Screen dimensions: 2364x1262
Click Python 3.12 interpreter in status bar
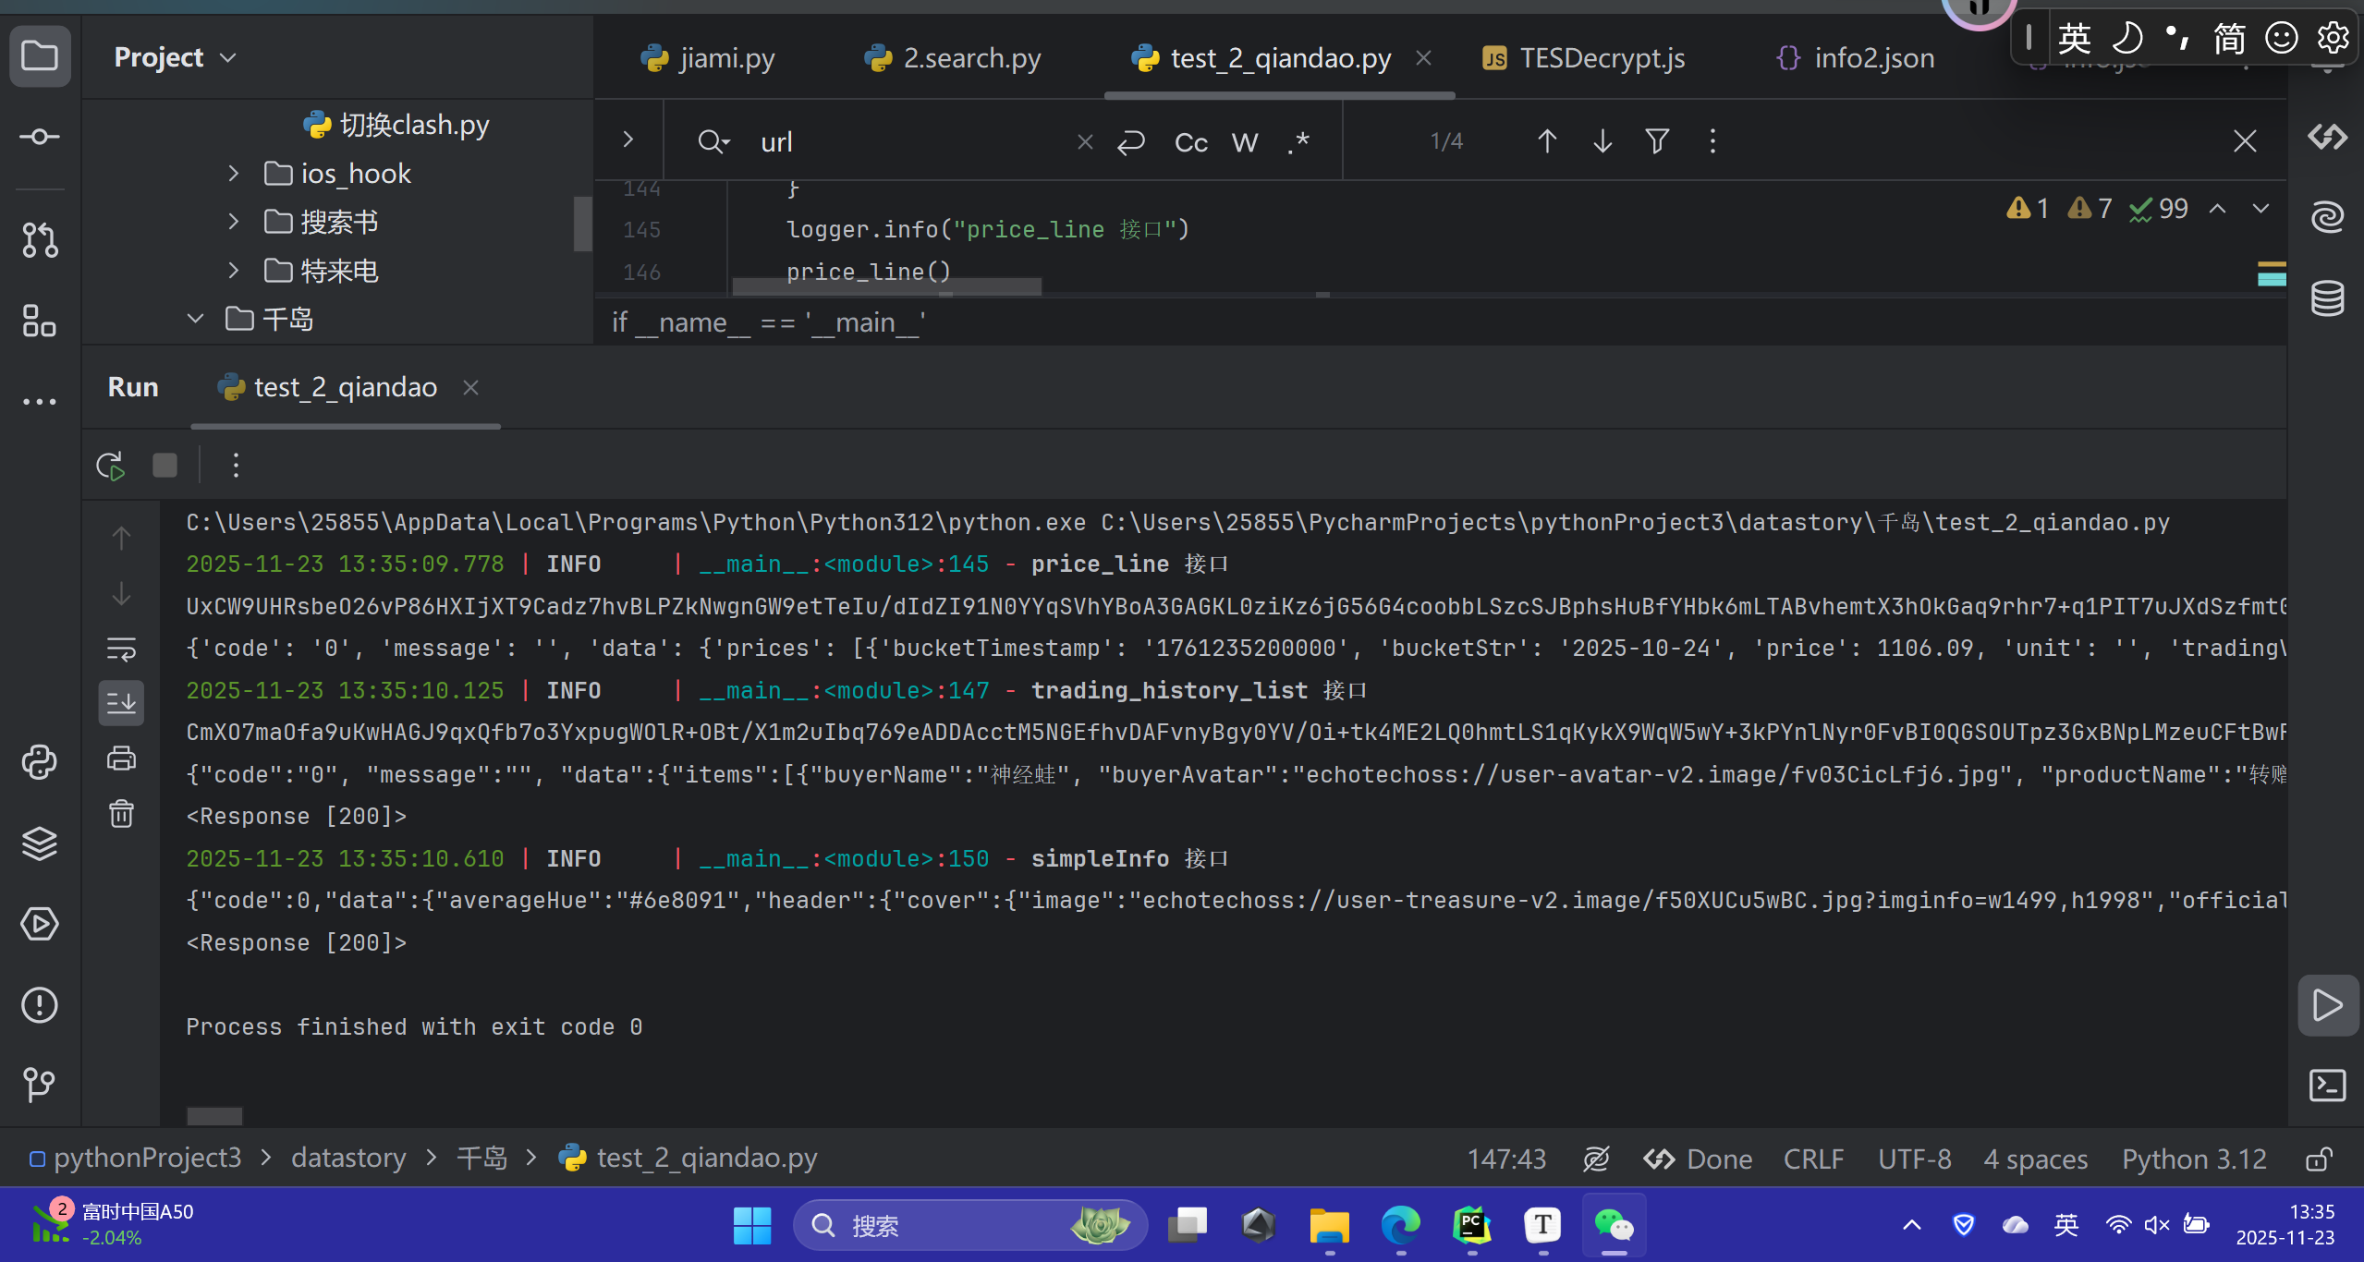[x=2194, y=1159]
